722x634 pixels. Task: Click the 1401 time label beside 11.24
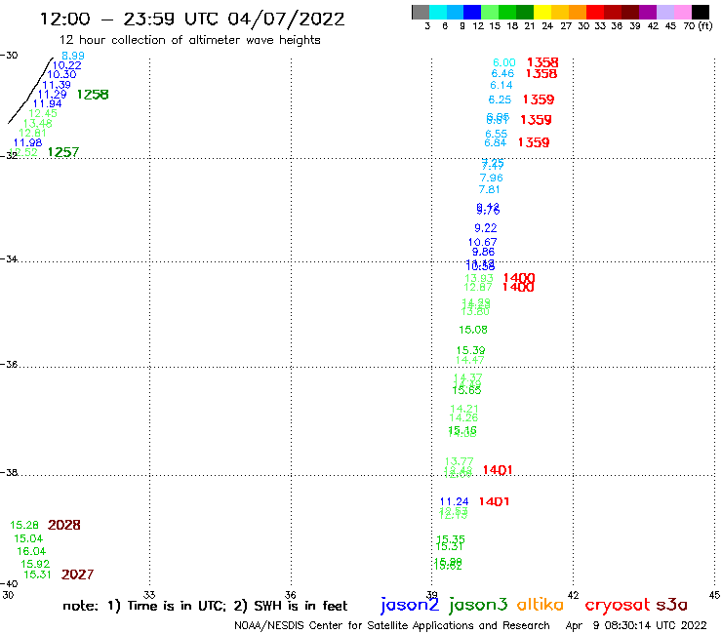pyautogui.click(x=494, y=502)
